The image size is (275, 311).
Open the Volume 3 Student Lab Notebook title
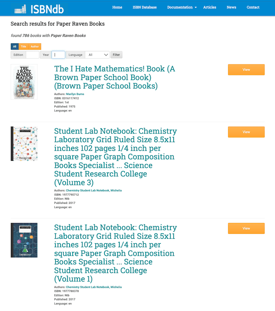coord(115,157)
